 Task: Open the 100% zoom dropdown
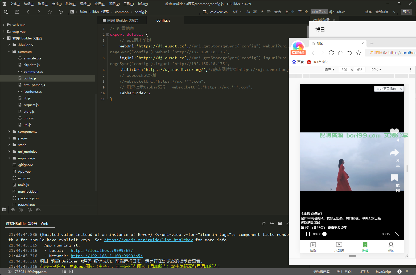click(376, 70)
